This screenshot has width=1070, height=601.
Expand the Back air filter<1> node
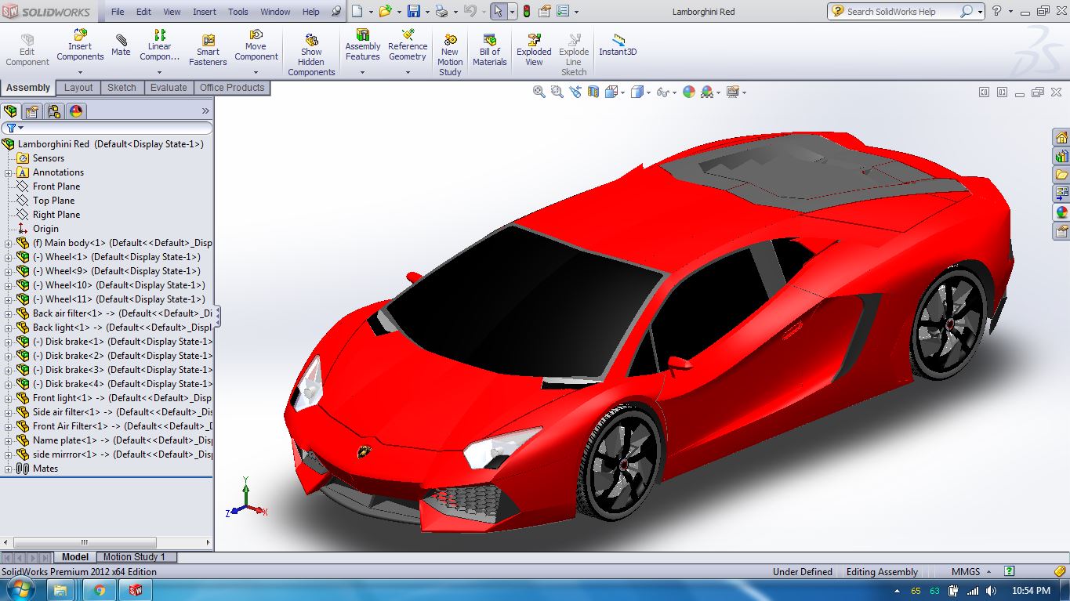(9, 313)
